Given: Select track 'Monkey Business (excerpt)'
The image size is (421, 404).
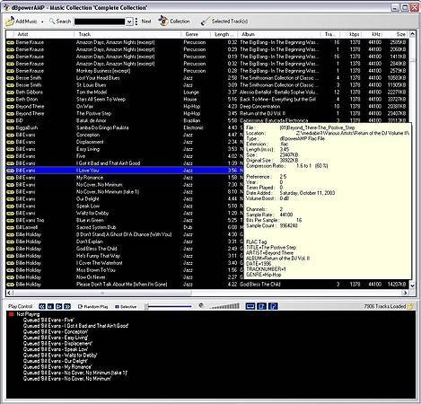Looking at the screenshot, I should (103, 71).
